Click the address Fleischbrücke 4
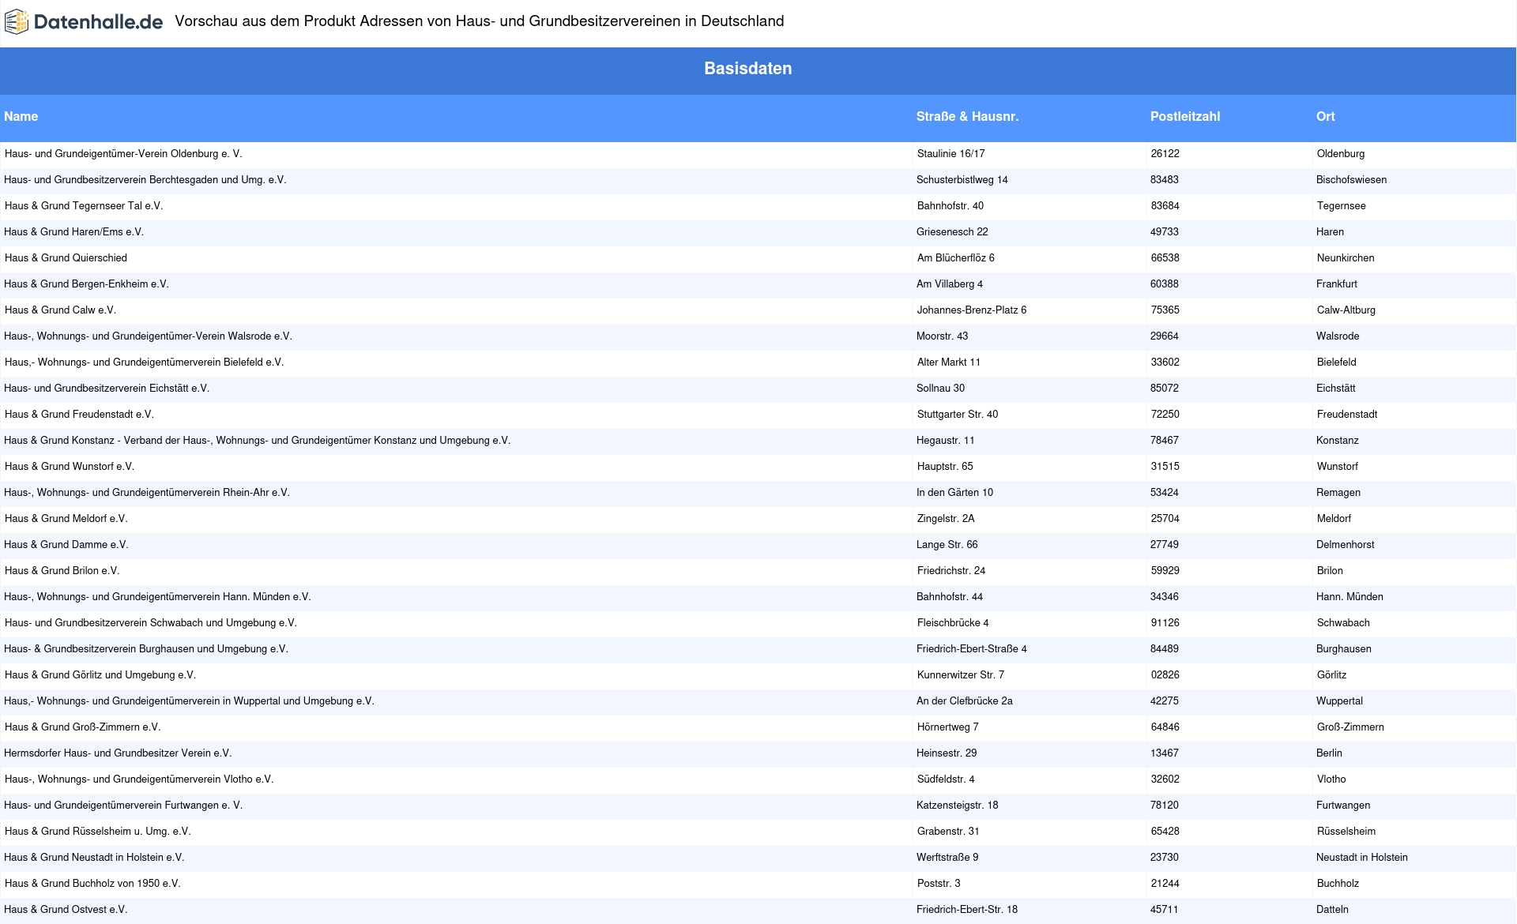 click(x=953, y=623)
